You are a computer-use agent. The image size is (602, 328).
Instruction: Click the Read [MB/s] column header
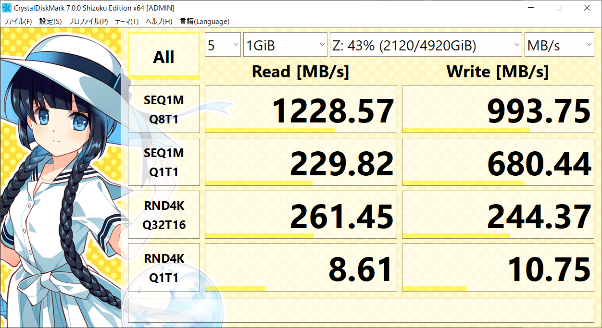click(x=301, y=72)
